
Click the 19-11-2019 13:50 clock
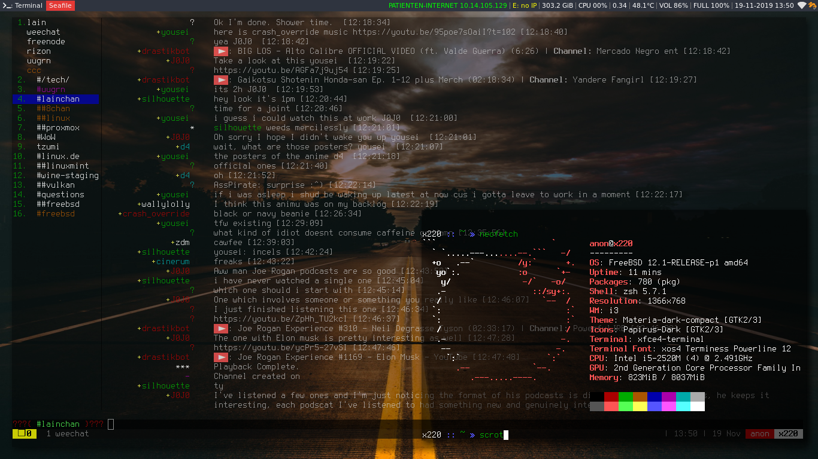pyautogui.click(x=764, y=5)
